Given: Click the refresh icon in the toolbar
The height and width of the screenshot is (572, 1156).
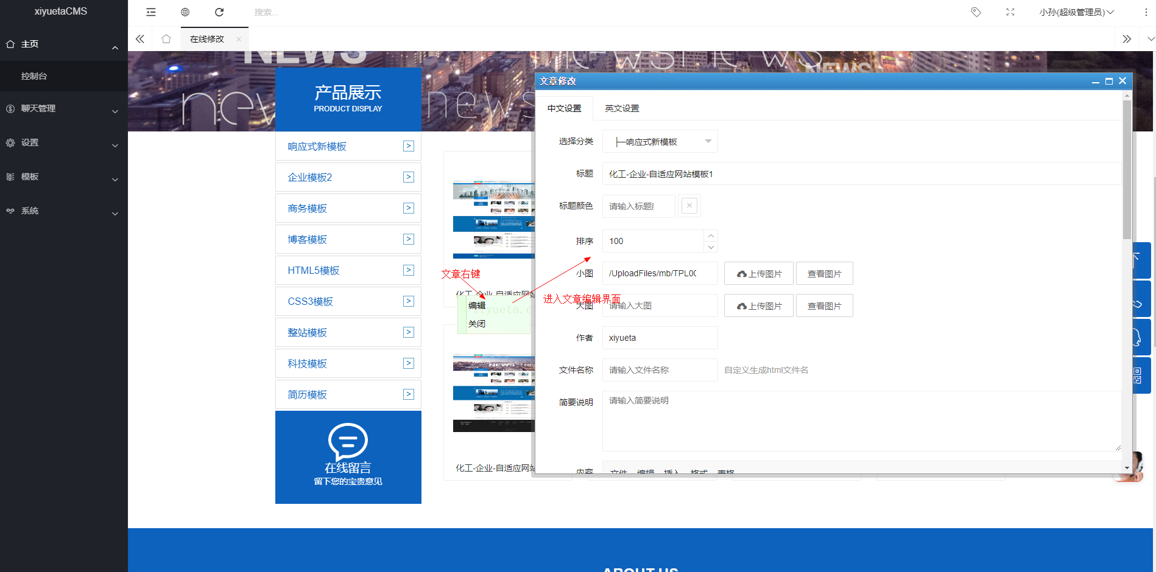Looking at the screenshot, I should (x=219, y=12).
